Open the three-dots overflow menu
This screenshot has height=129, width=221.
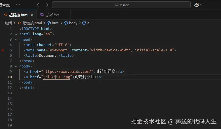pyautogui.click(x=18, y=5)
